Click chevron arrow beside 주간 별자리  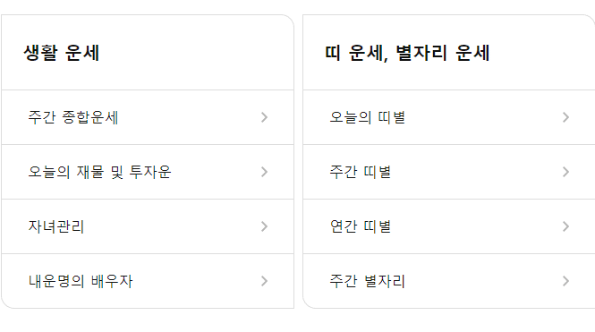(565, 281)
